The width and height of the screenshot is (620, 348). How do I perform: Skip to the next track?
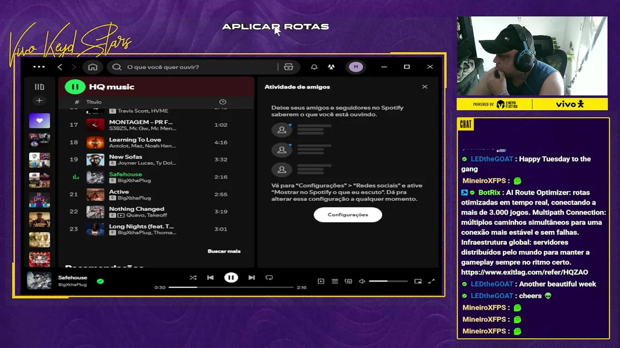[x=251, y=277]
